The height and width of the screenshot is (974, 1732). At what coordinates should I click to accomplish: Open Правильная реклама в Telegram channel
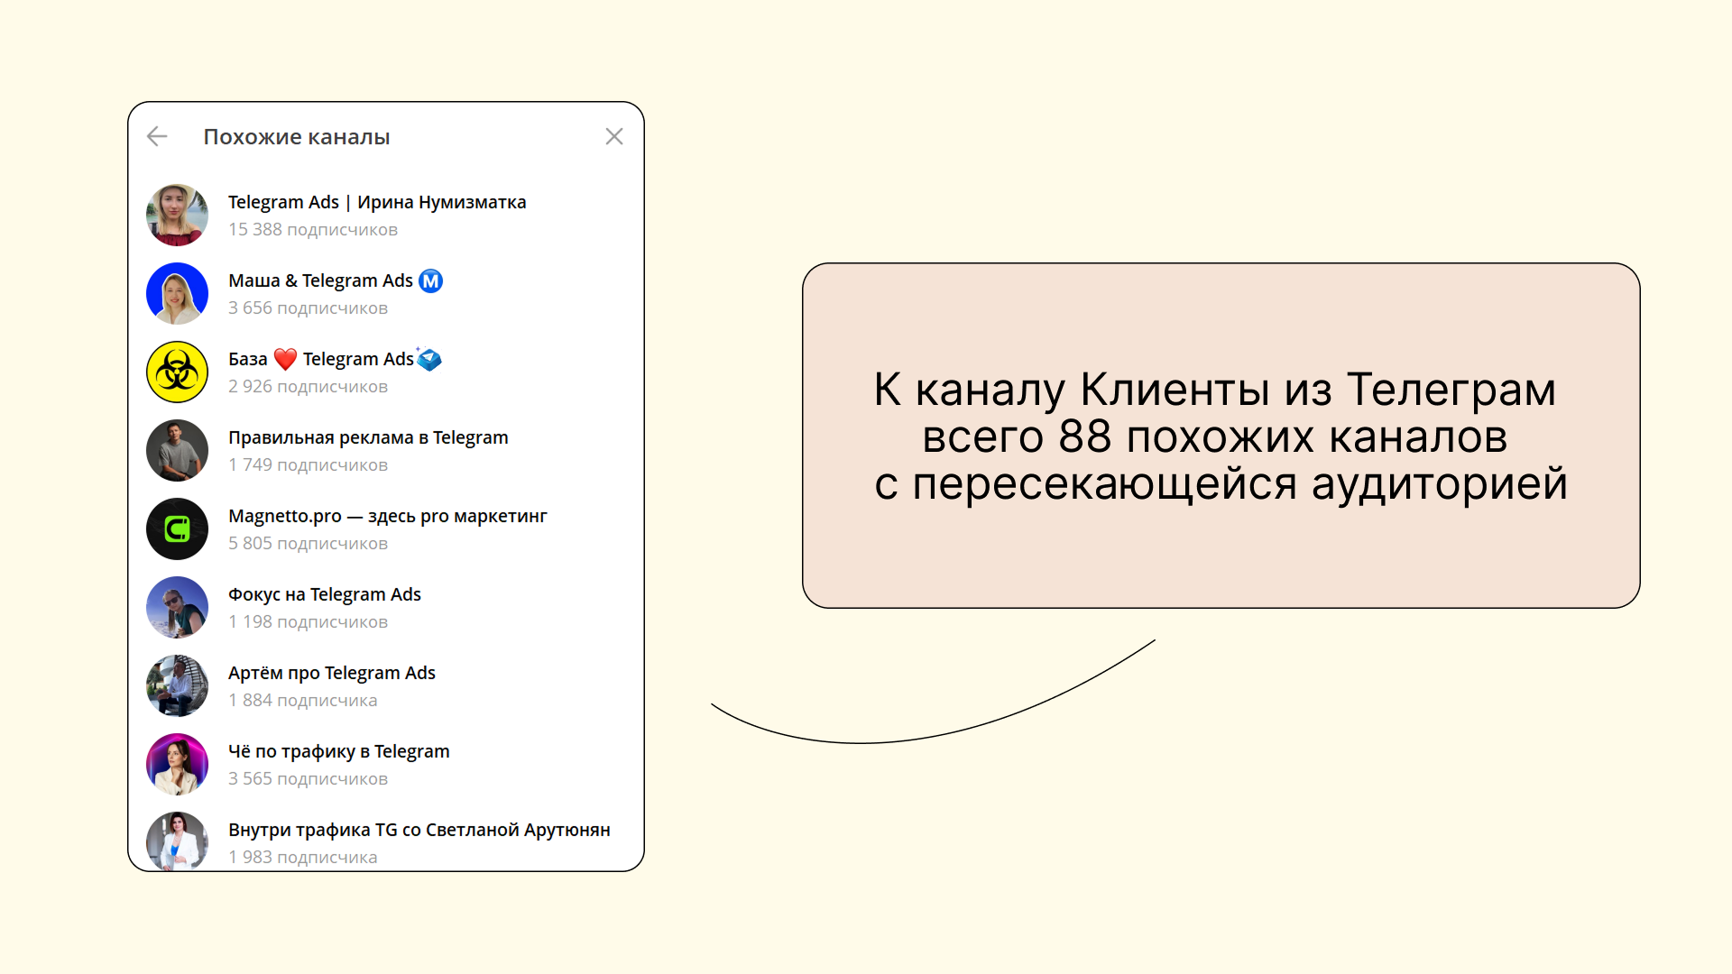point(368,438)
